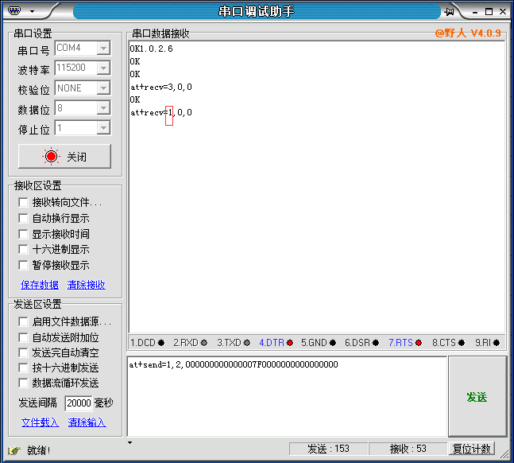
Task: Close the window with the X button
Action: (503, 11)
